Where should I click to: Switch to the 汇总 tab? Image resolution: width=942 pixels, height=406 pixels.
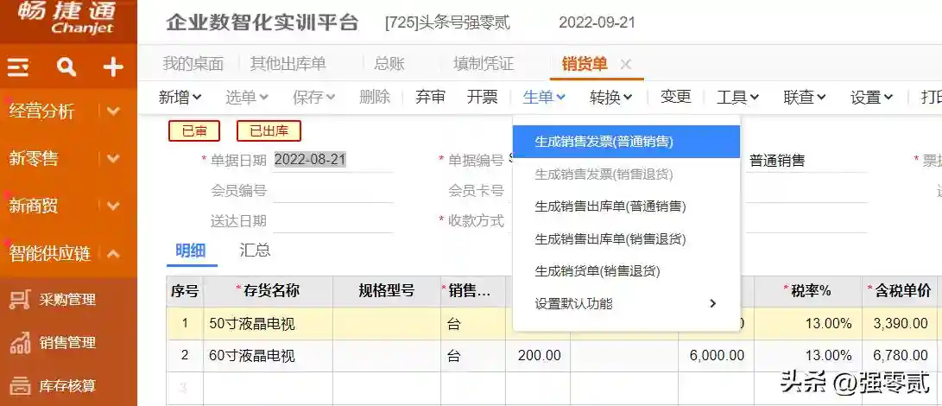pos(255,251)
